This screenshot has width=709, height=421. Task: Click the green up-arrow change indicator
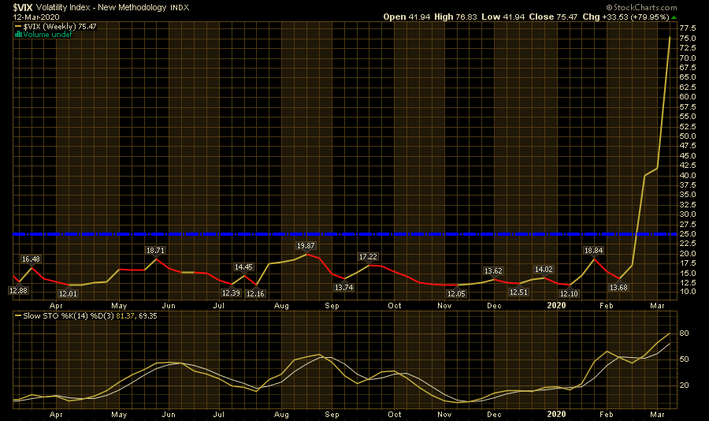coord(696,17)
